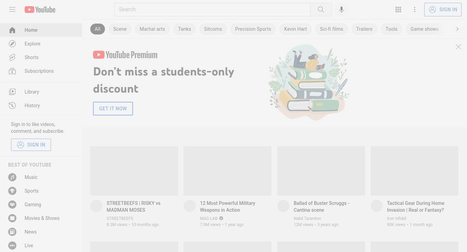Open the YouTube apps grid
The width and height of the screenshot is (467, 252).
tap(398, 10)
